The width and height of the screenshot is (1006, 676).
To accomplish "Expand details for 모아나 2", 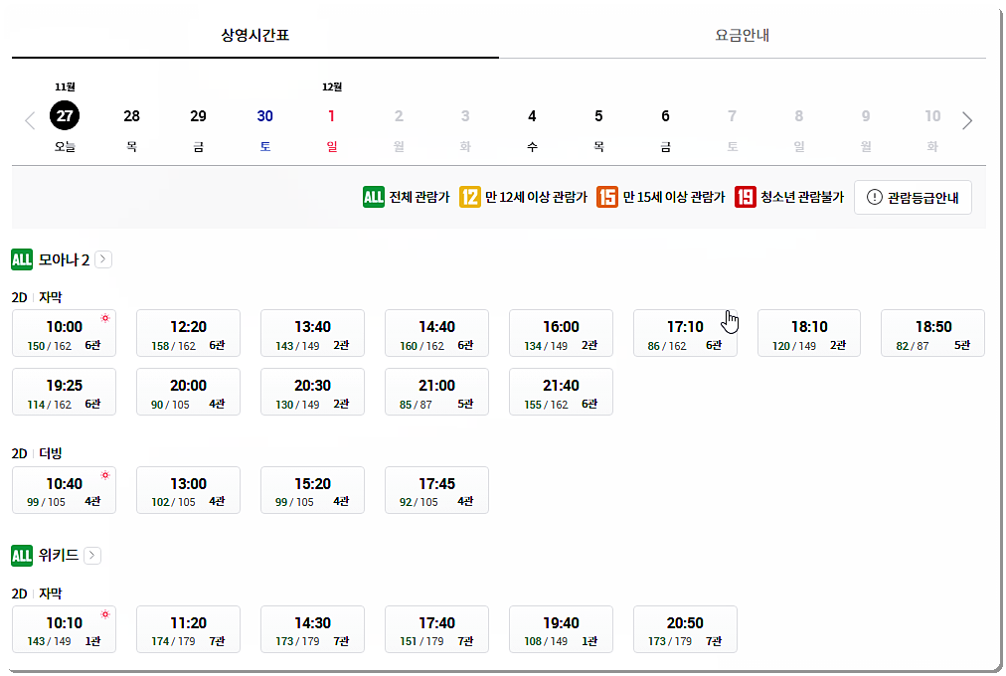I will [102, 258].
